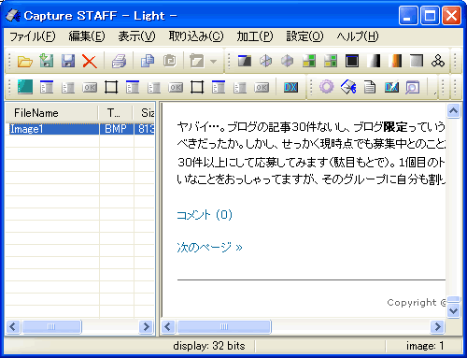Click the blue DX capture icon
The height and width of the screenshot is (358, 467).
click(290, 88)
